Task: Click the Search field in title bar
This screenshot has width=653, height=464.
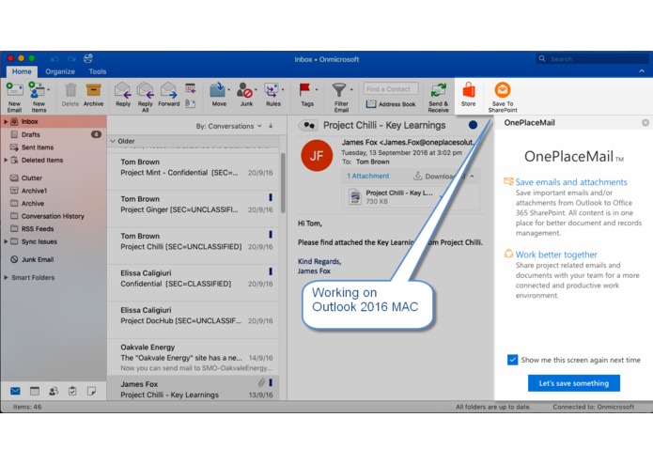Action: point(592,58)
